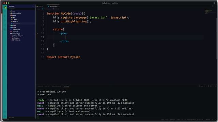Click the folder icon beside public

11,25
